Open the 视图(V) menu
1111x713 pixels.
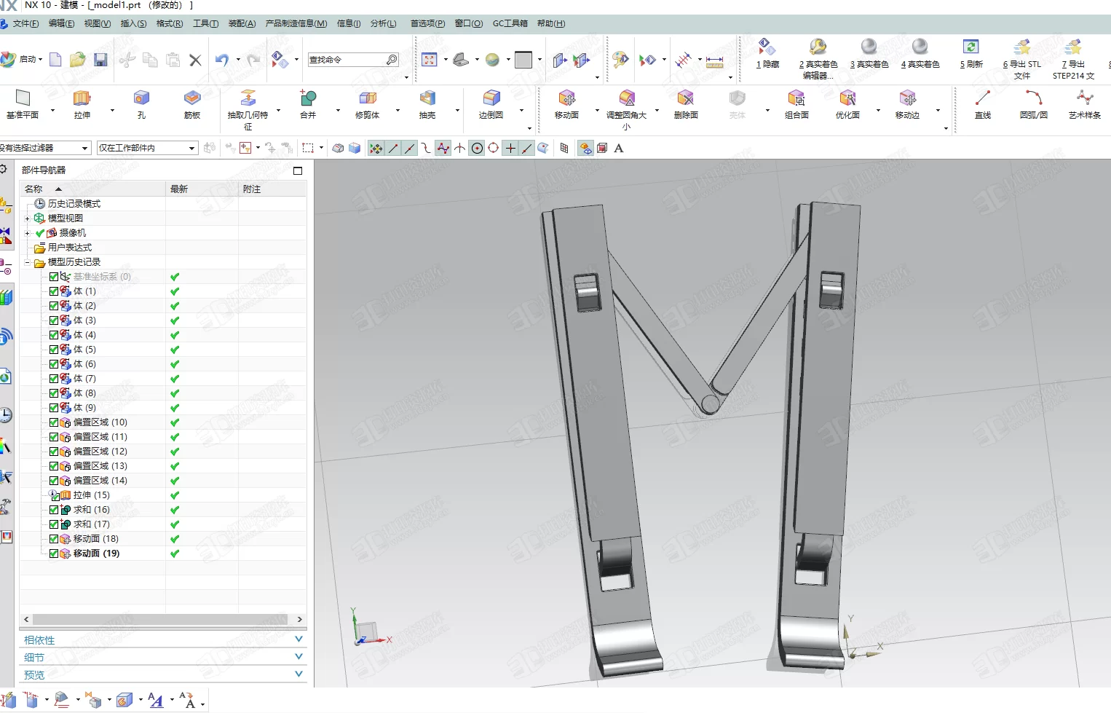click(x=97, y=23)
